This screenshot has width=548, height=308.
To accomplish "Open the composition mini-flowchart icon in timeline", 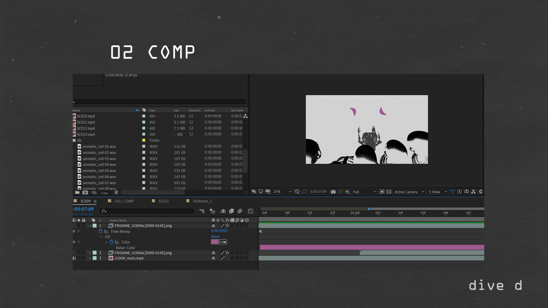I will pyautogui.click(x=202, y=211).
